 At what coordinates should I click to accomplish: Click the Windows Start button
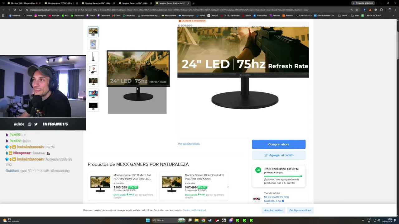coord(148,220)
